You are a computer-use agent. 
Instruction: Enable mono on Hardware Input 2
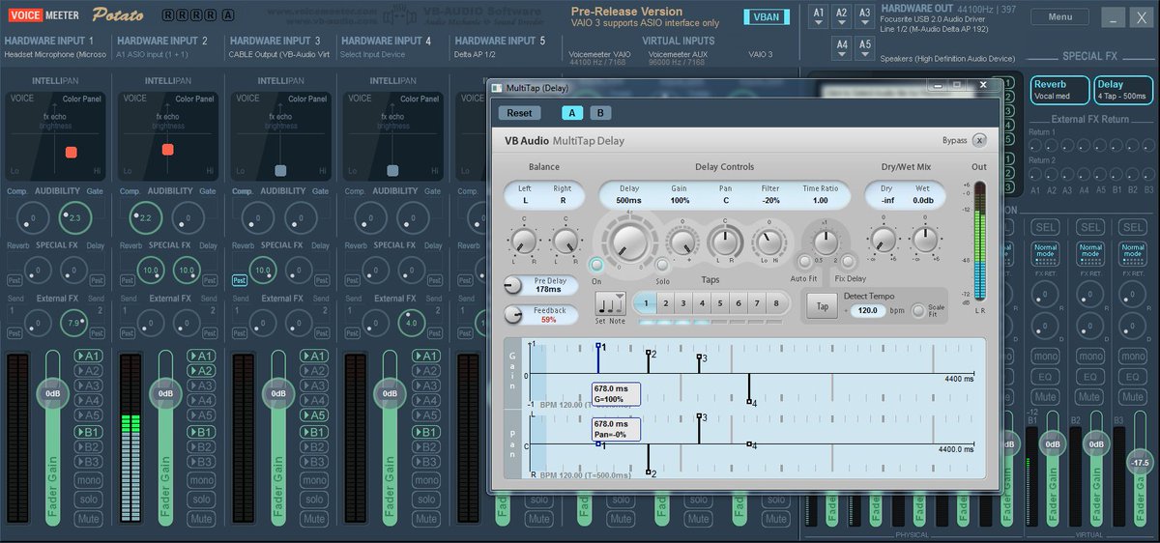point(201,480)
